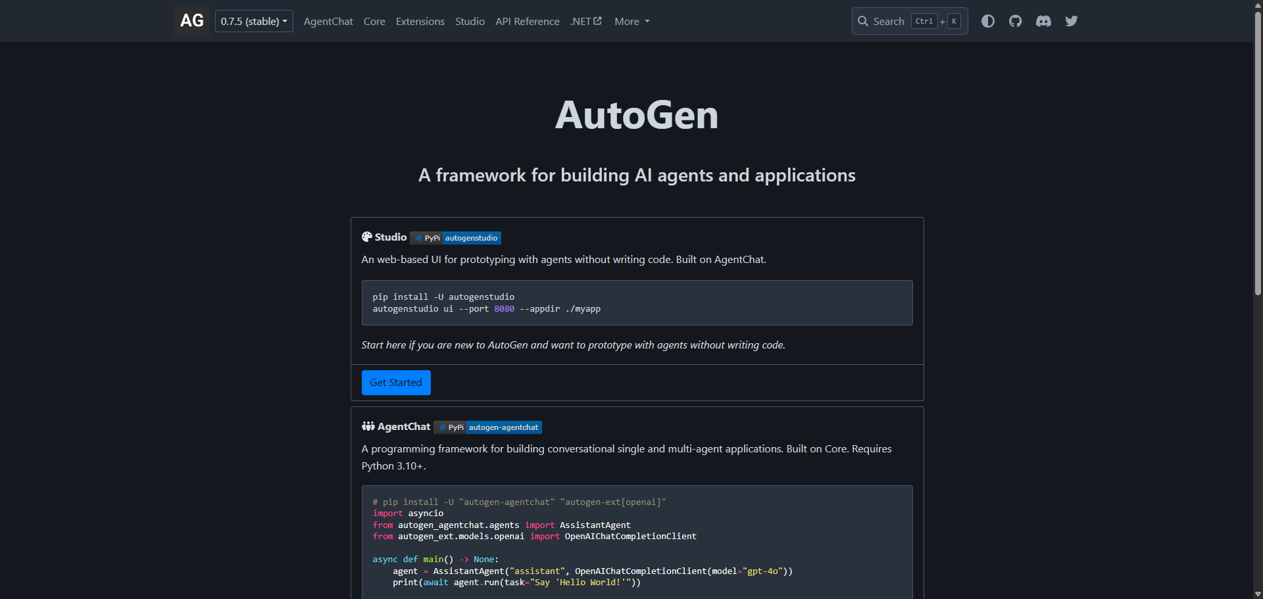Click the search magnifier icon

pyautogui.click(x=863, y=21)
